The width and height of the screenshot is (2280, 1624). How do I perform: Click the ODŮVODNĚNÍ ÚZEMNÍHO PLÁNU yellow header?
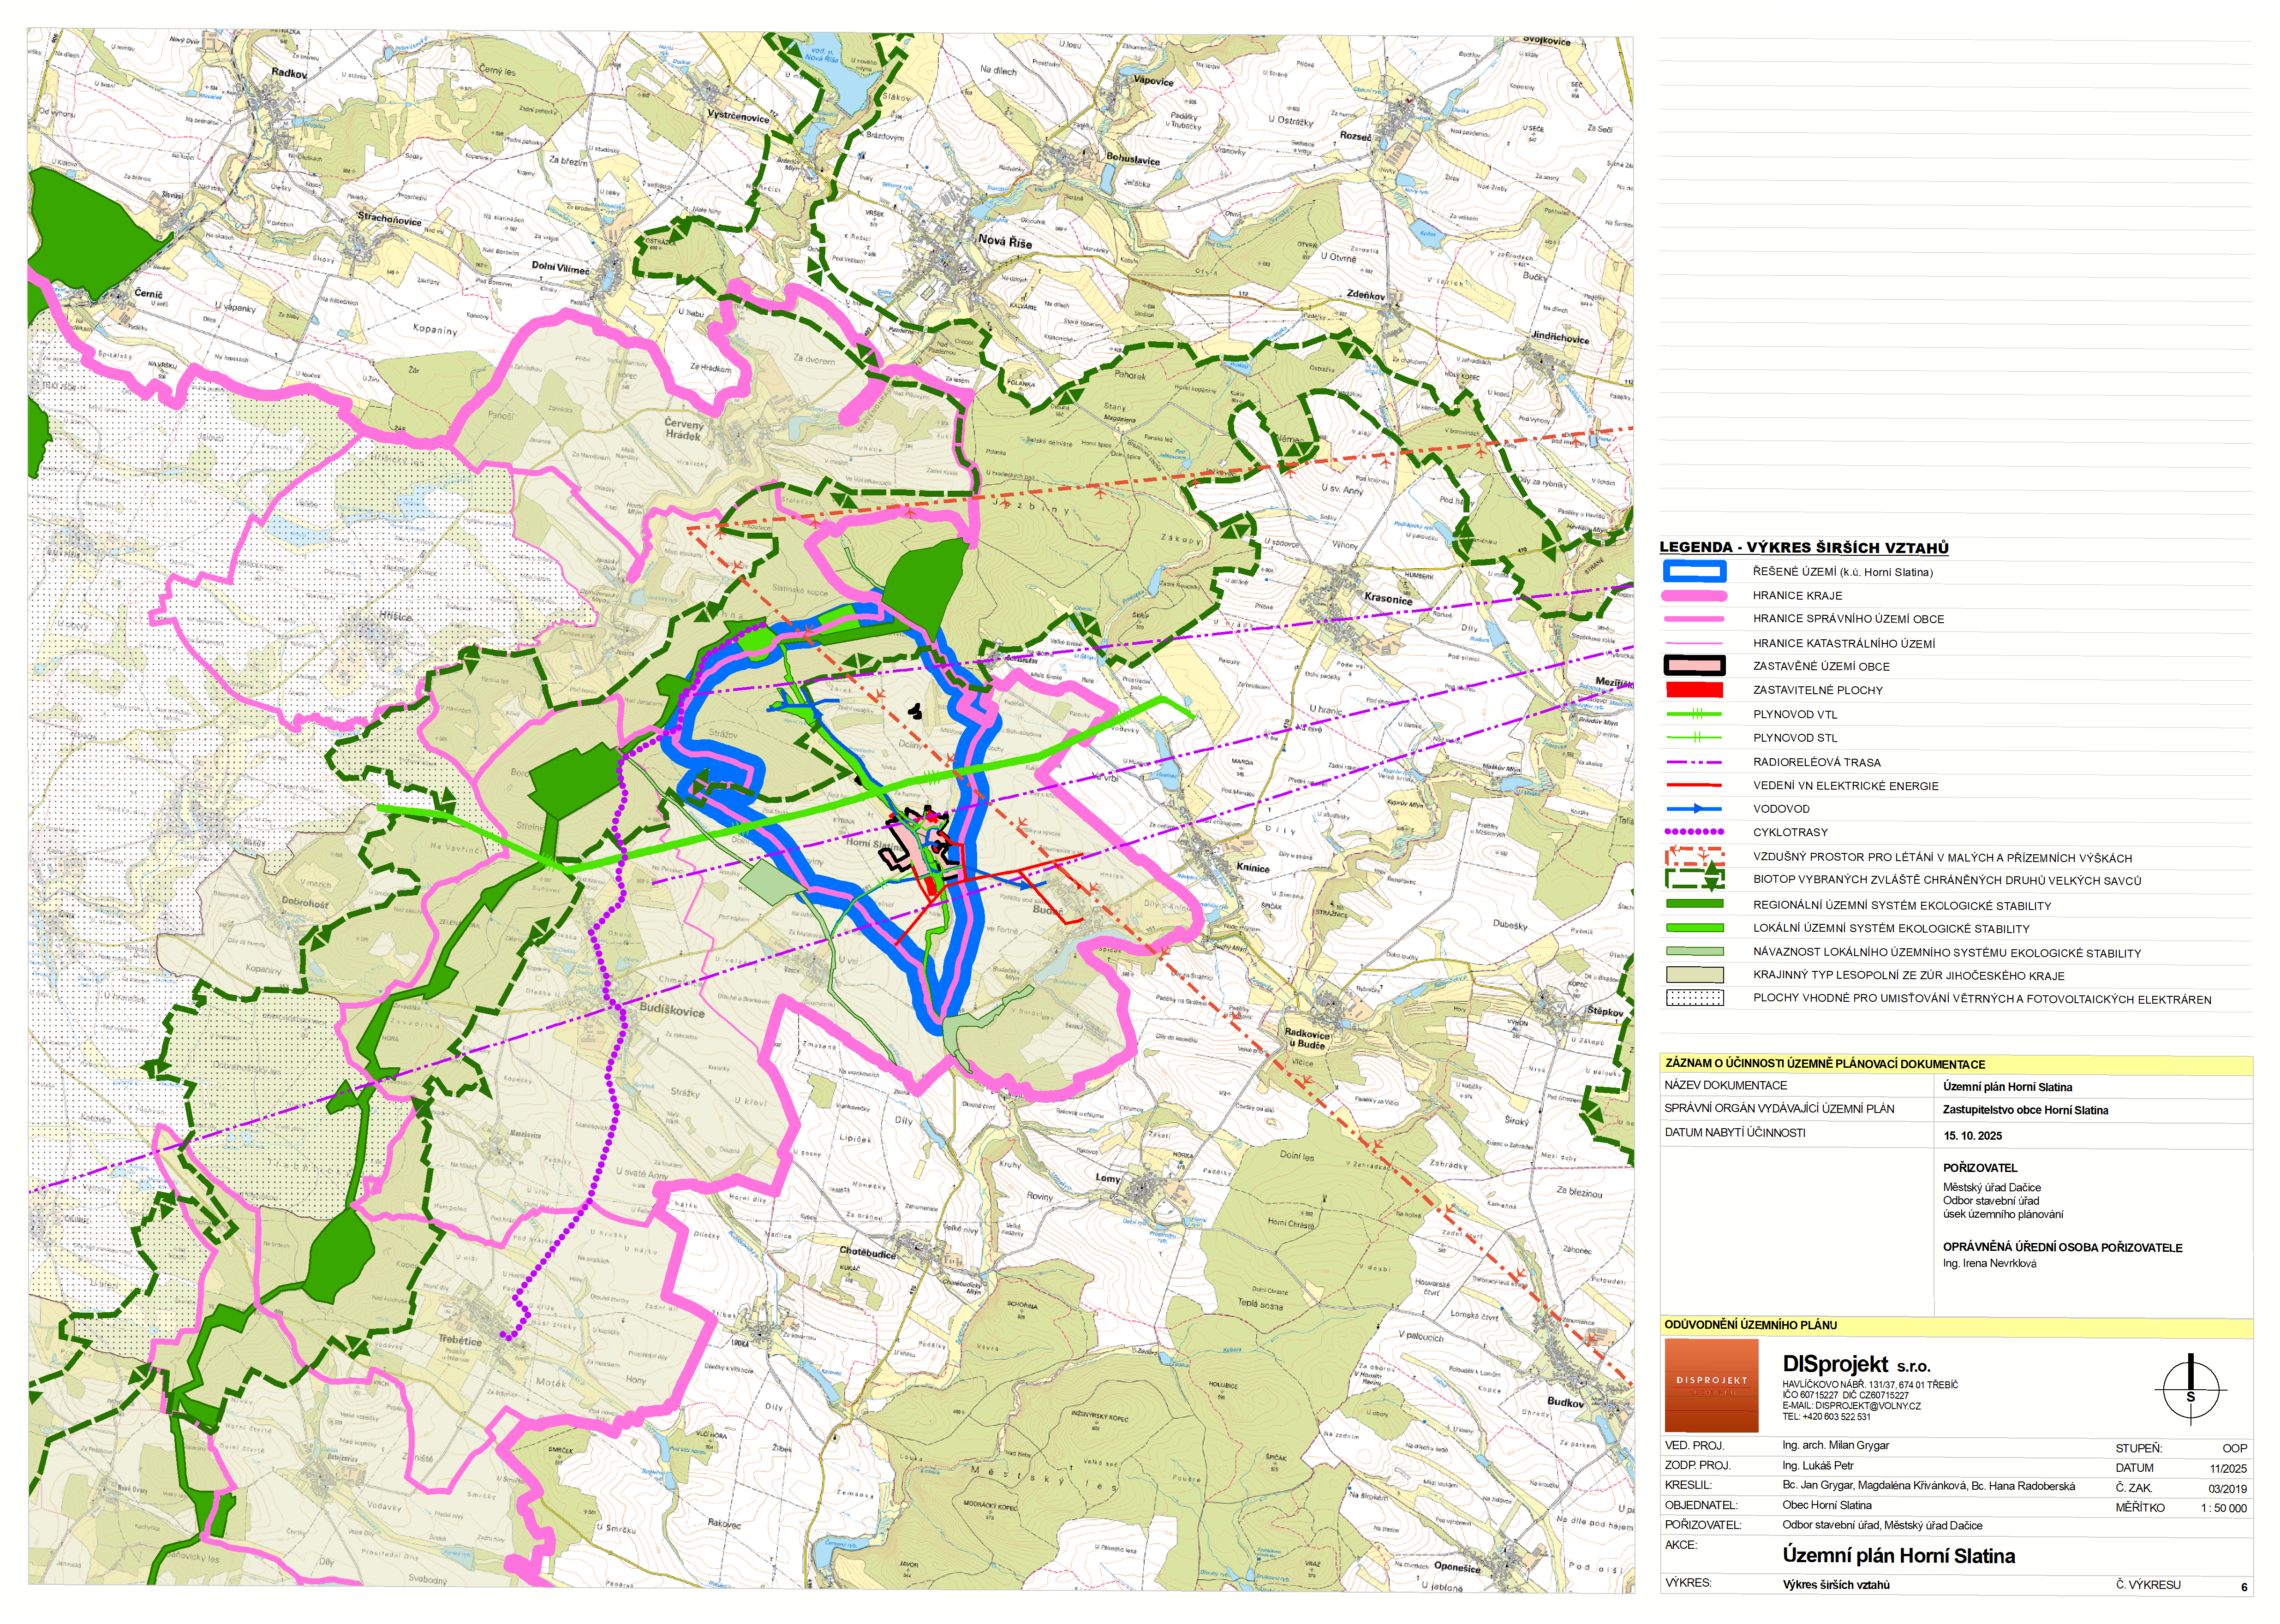(1750, 1325)
